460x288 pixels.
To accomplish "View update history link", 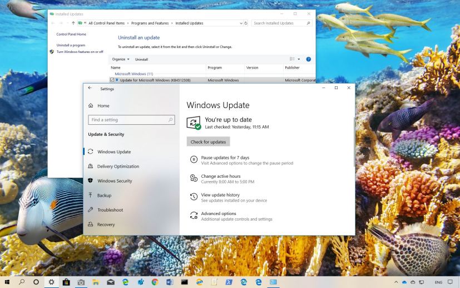I will [220, 195].
